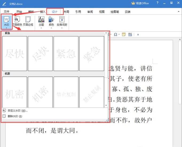This screenshot has width=182, height=147.
Task: Switch to the 开始 tab
Action: [x=19, y=11]
